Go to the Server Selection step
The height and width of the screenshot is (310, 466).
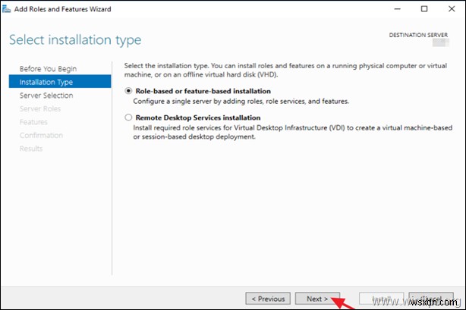point(46,96)
